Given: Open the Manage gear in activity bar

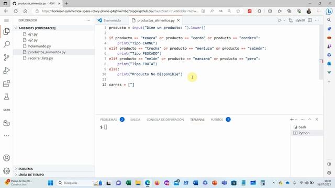Looking at the screenshot, I should pos(7,171).
